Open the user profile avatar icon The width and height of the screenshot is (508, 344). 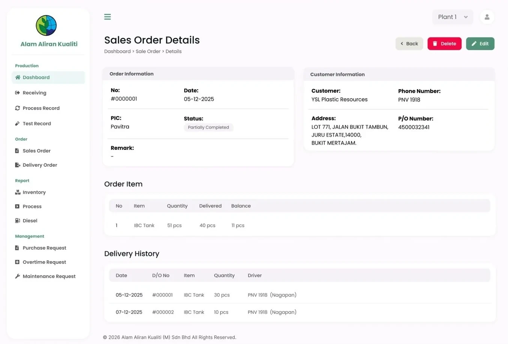click(x=487, y=17)
